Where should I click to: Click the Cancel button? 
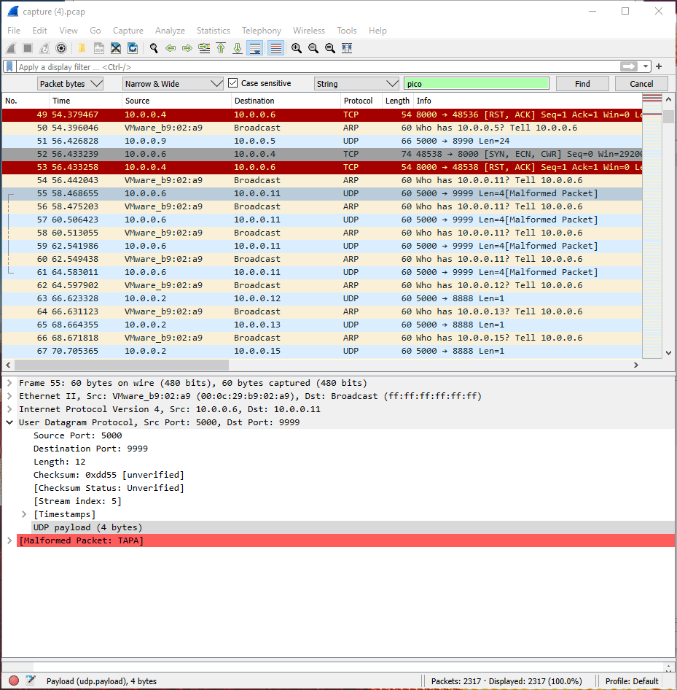(641, 84)
